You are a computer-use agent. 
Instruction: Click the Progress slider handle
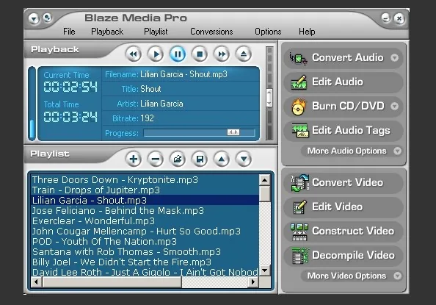coord(233,132)
